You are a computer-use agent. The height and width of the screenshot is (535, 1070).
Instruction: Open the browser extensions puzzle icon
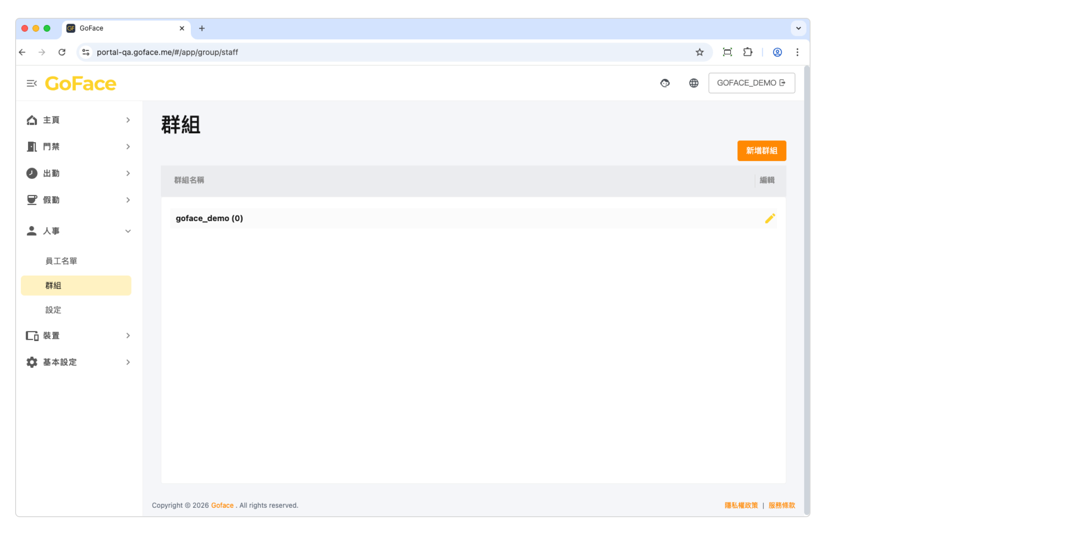tap(748, 52)
